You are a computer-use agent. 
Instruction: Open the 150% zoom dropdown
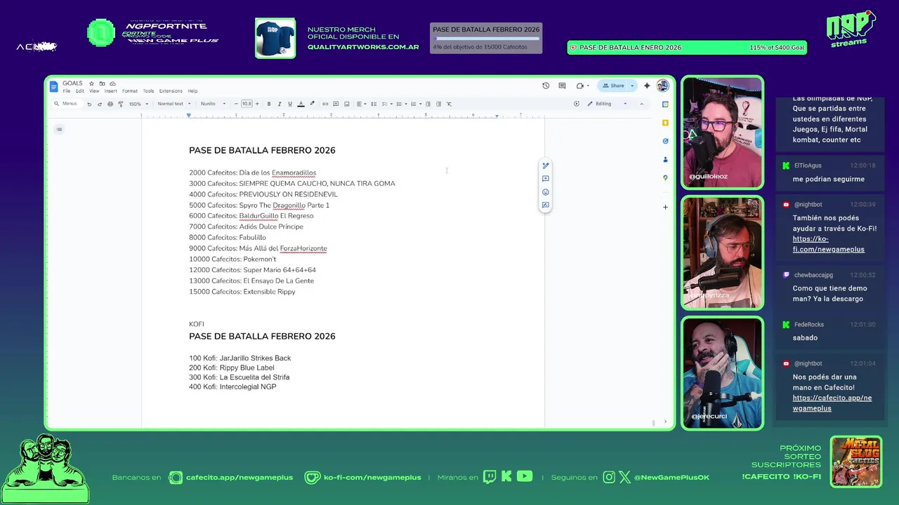pyautogui.click(x=138, y=104)
